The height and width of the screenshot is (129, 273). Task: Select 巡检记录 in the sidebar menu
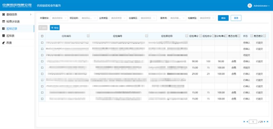click(x=17, y=29)
